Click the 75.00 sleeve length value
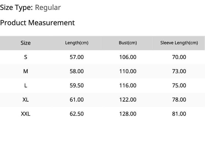Screen dimensions: 205x163 [179, 86]
